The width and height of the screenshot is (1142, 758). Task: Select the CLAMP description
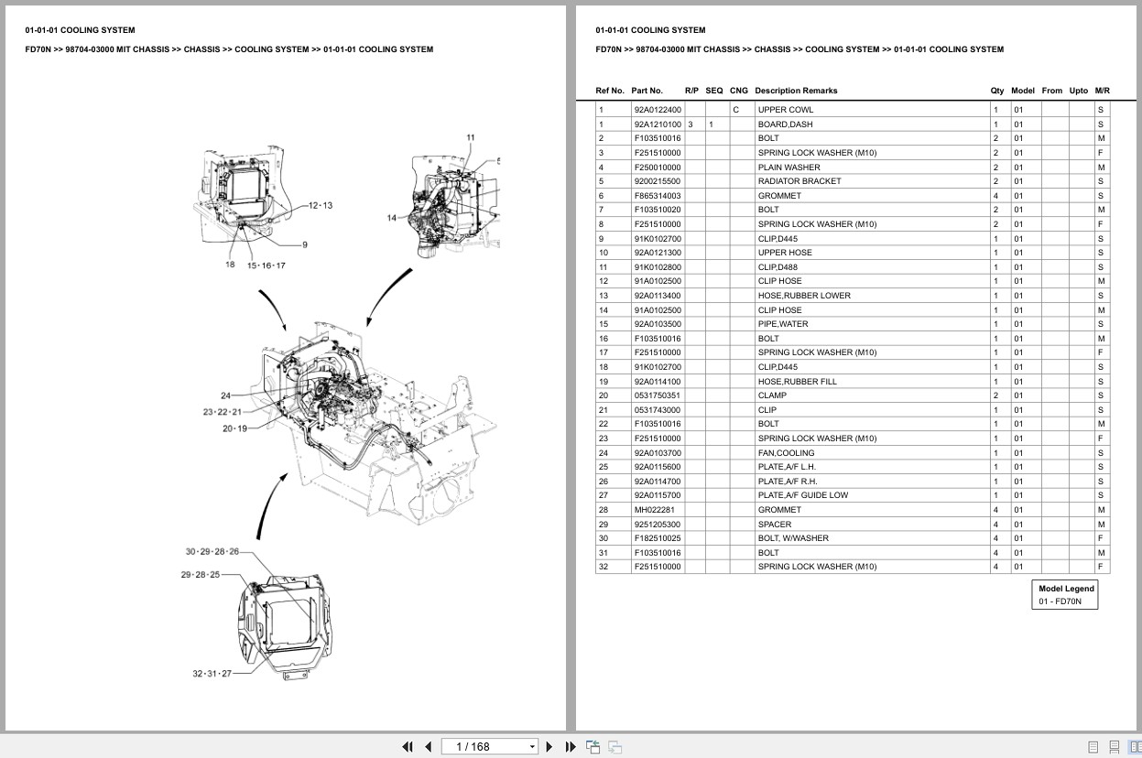772,395
